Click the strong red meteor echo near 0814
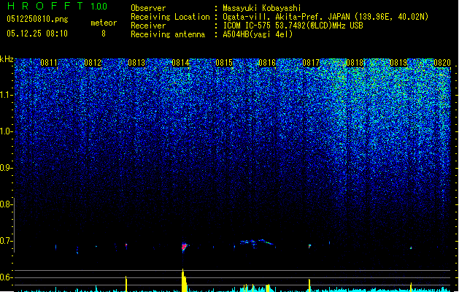This screenshot has height=292, width=459. coord(184,247)
